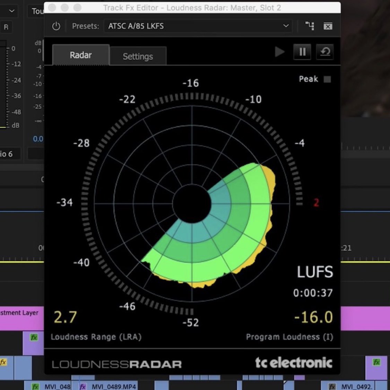The height and width of the screenshot is (390, 390).
Task: Start the loudness radar play button
Action: coord(279,52)
